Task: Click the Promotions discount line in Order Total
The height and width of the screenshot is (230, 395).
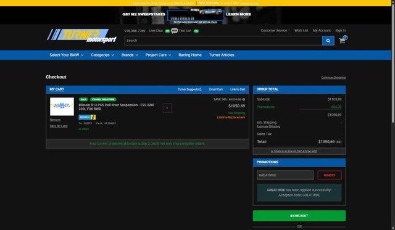Action: pyautogui.click(x=299, y=107)
